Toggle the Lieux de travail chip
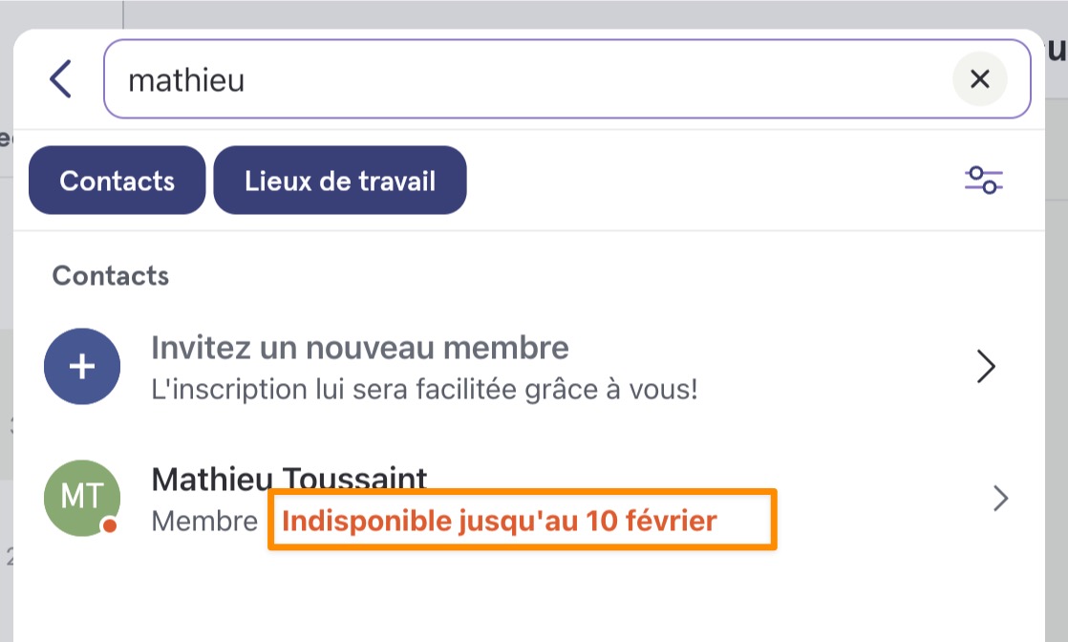The image size is (1068, 642). tap(340, 181)
